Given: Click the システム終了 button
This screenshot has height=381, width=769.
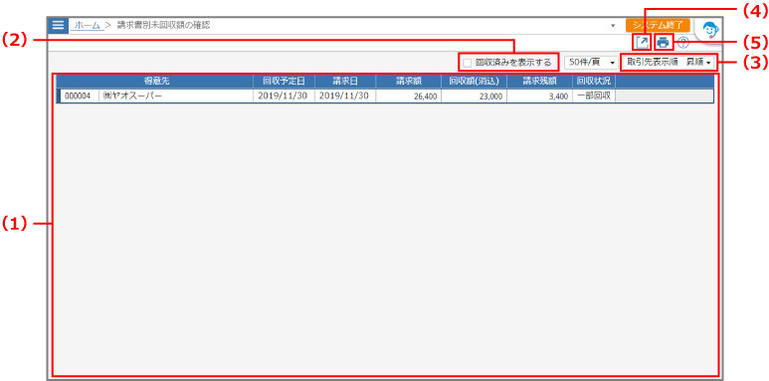Looking at the screenshot, I should click(x=659, y=26).
